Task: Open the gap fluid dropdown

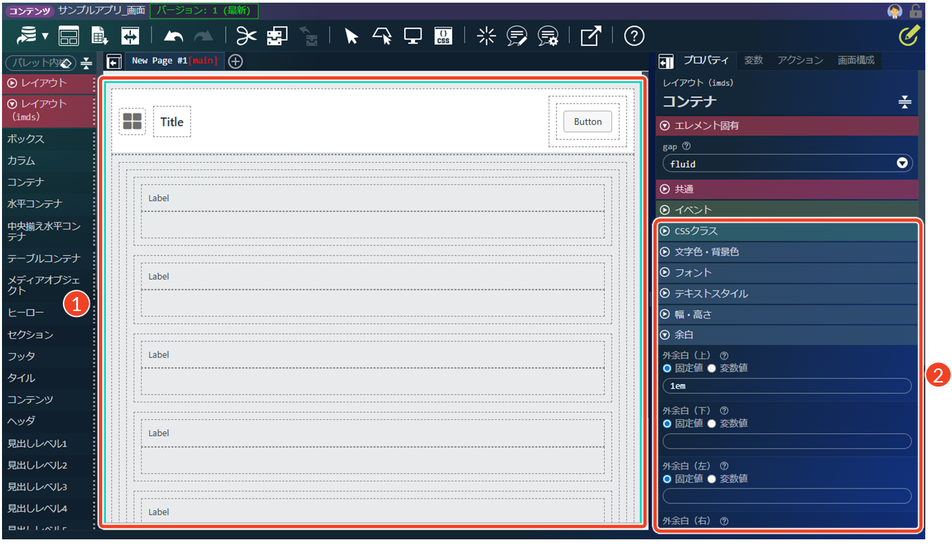Action: [788, 164]
